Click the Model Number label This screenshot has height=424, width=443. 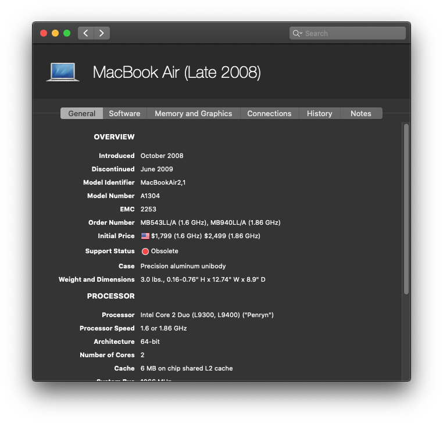[110, 196]
